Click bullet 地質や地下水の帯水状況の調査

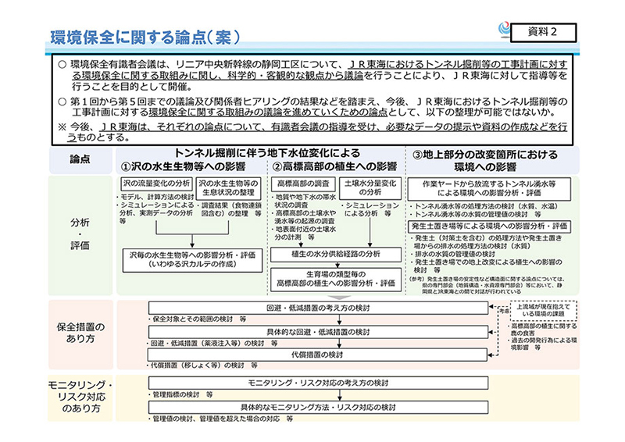303,201
